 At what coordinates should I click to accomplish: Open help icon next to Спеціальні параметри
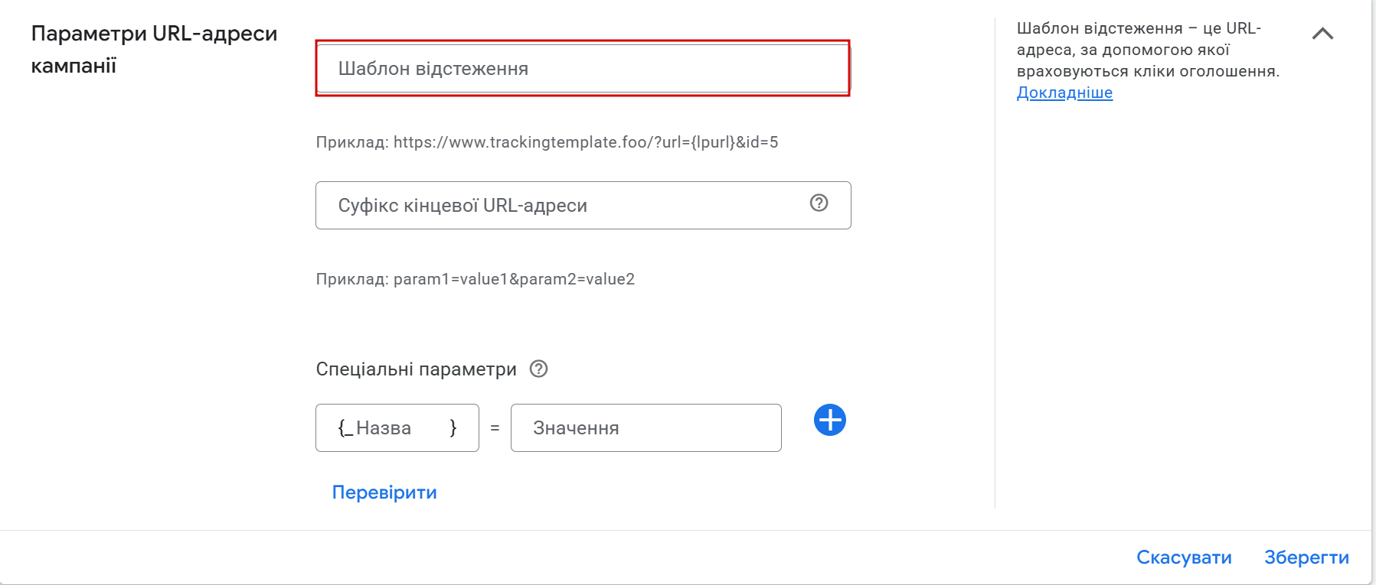click(538, 369)
